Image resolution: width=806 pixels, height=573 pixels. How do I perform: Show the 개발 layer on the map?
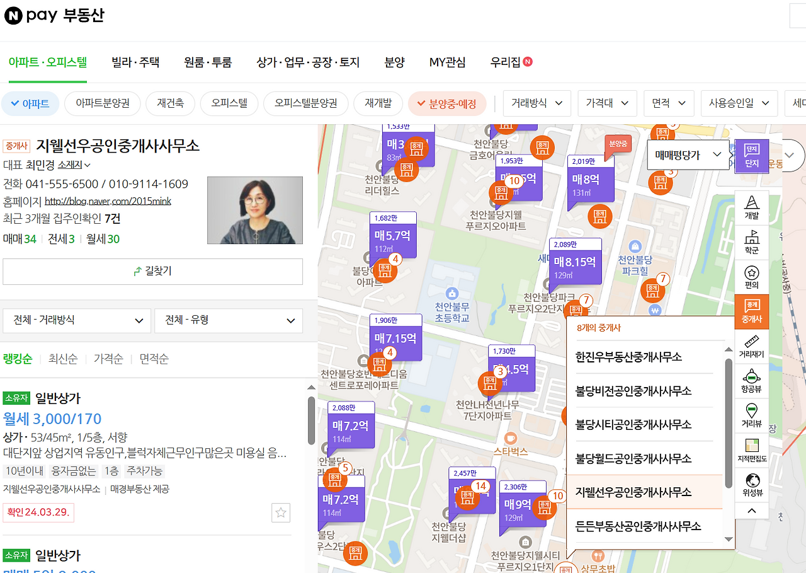pyautogui.click(x=752, y=207)
